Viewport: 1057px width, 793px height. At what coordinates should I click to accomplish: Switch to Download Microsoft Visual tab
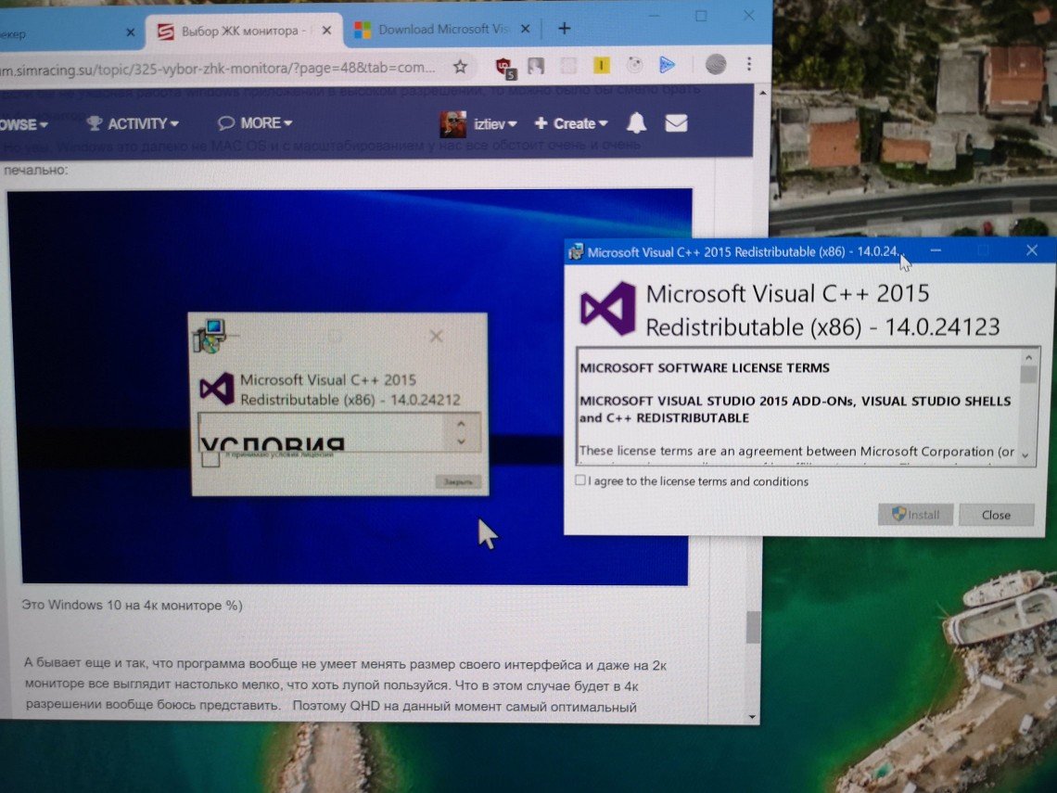436,30
